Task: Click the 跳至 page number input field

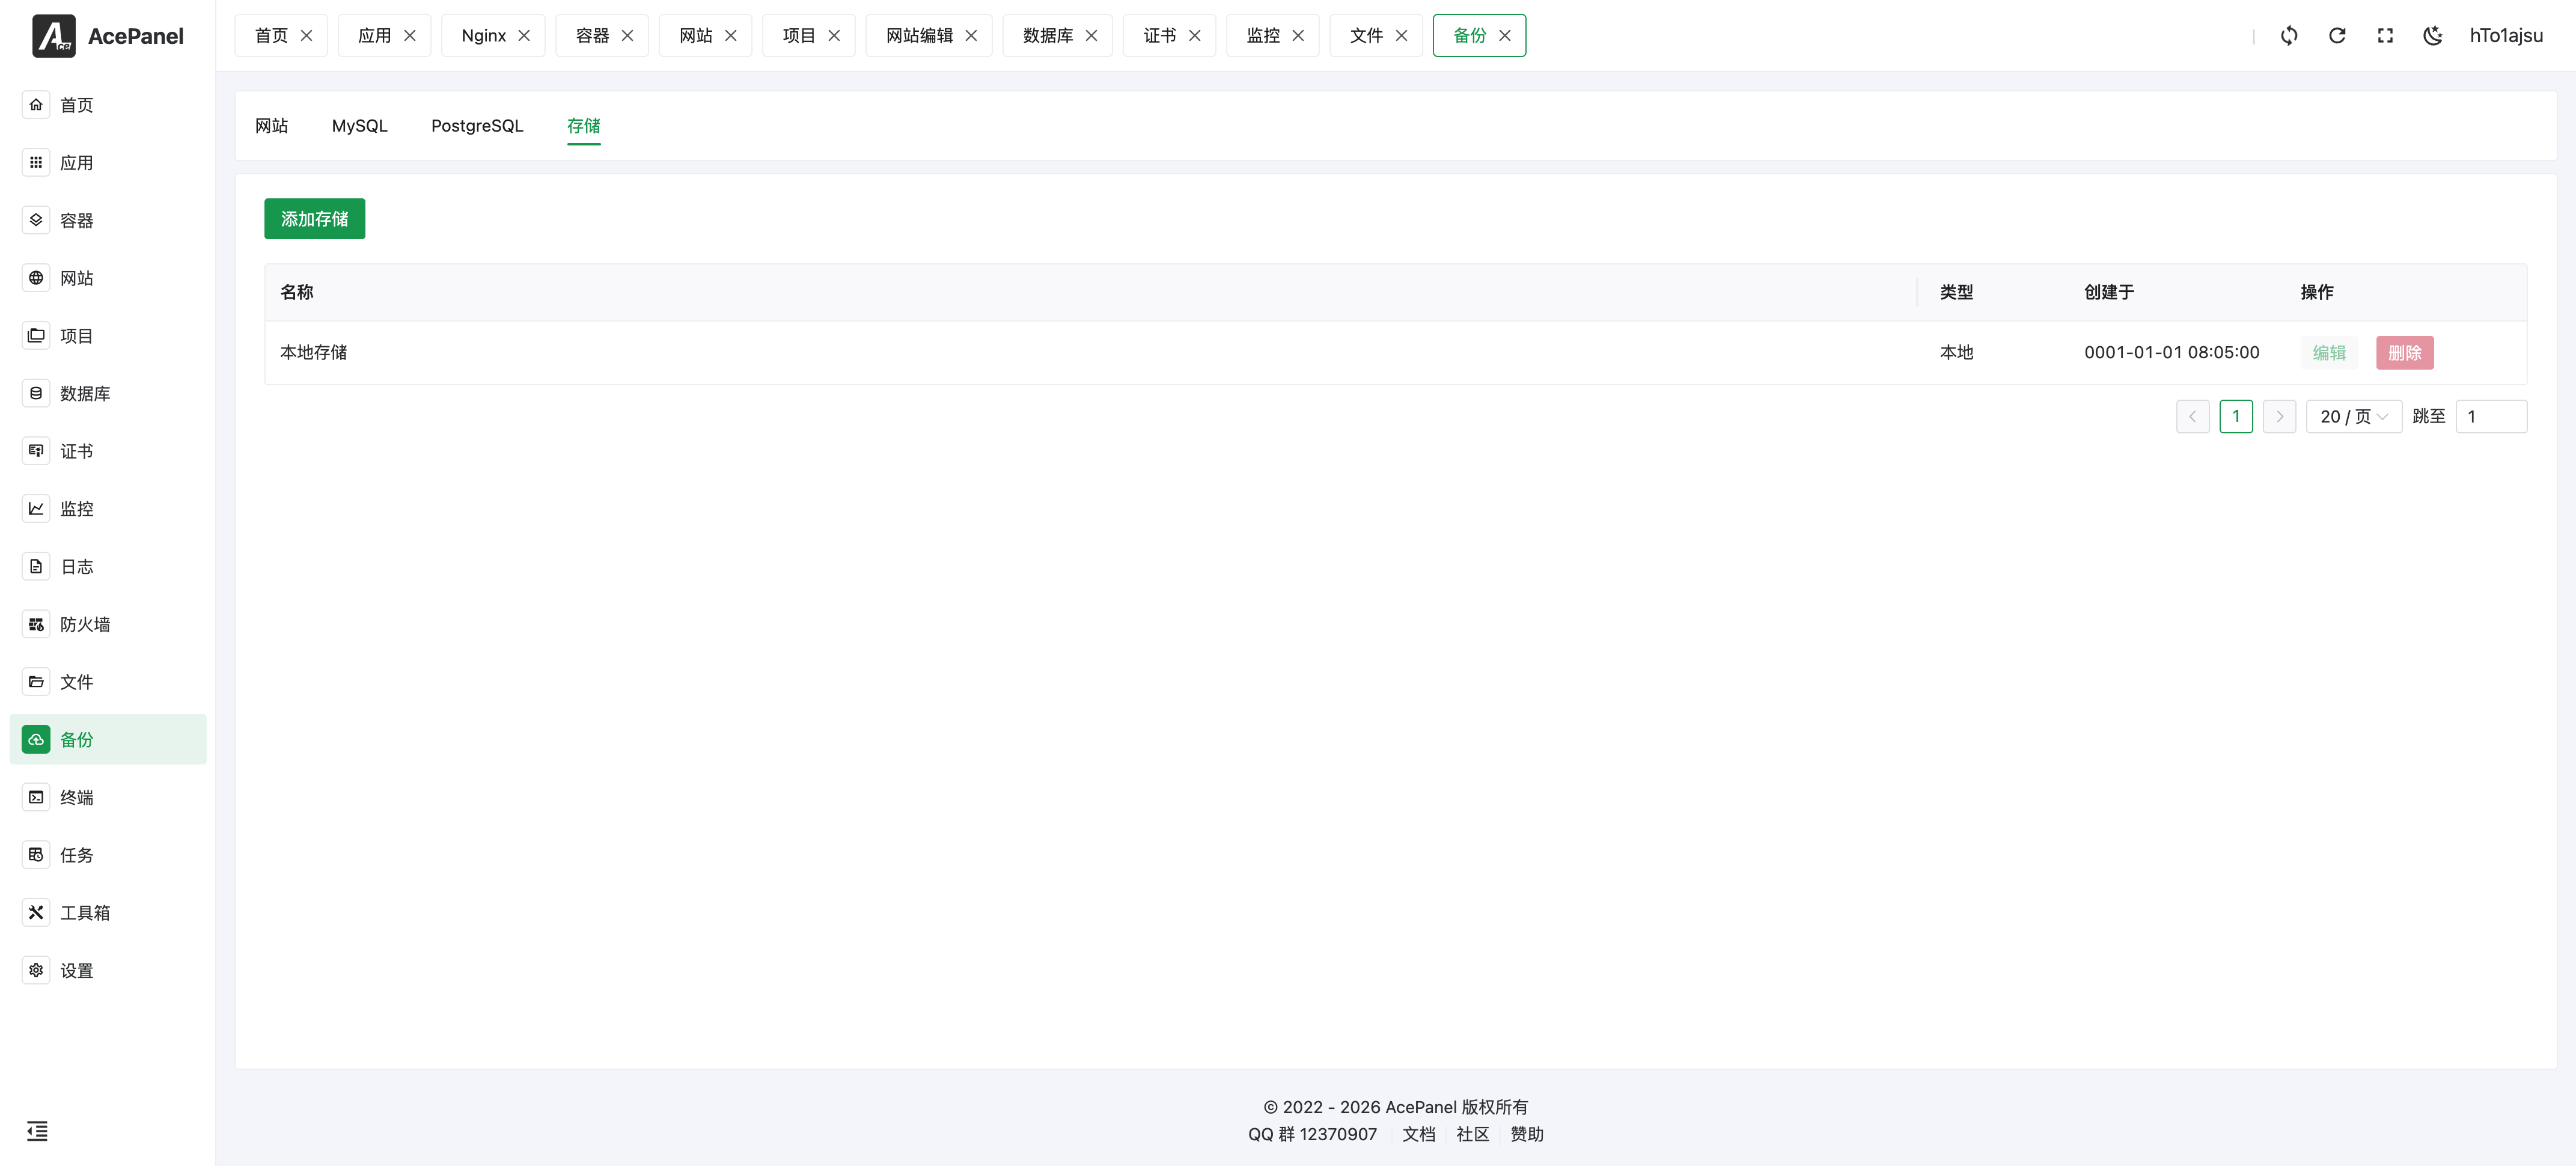Action: (2492, 416)
